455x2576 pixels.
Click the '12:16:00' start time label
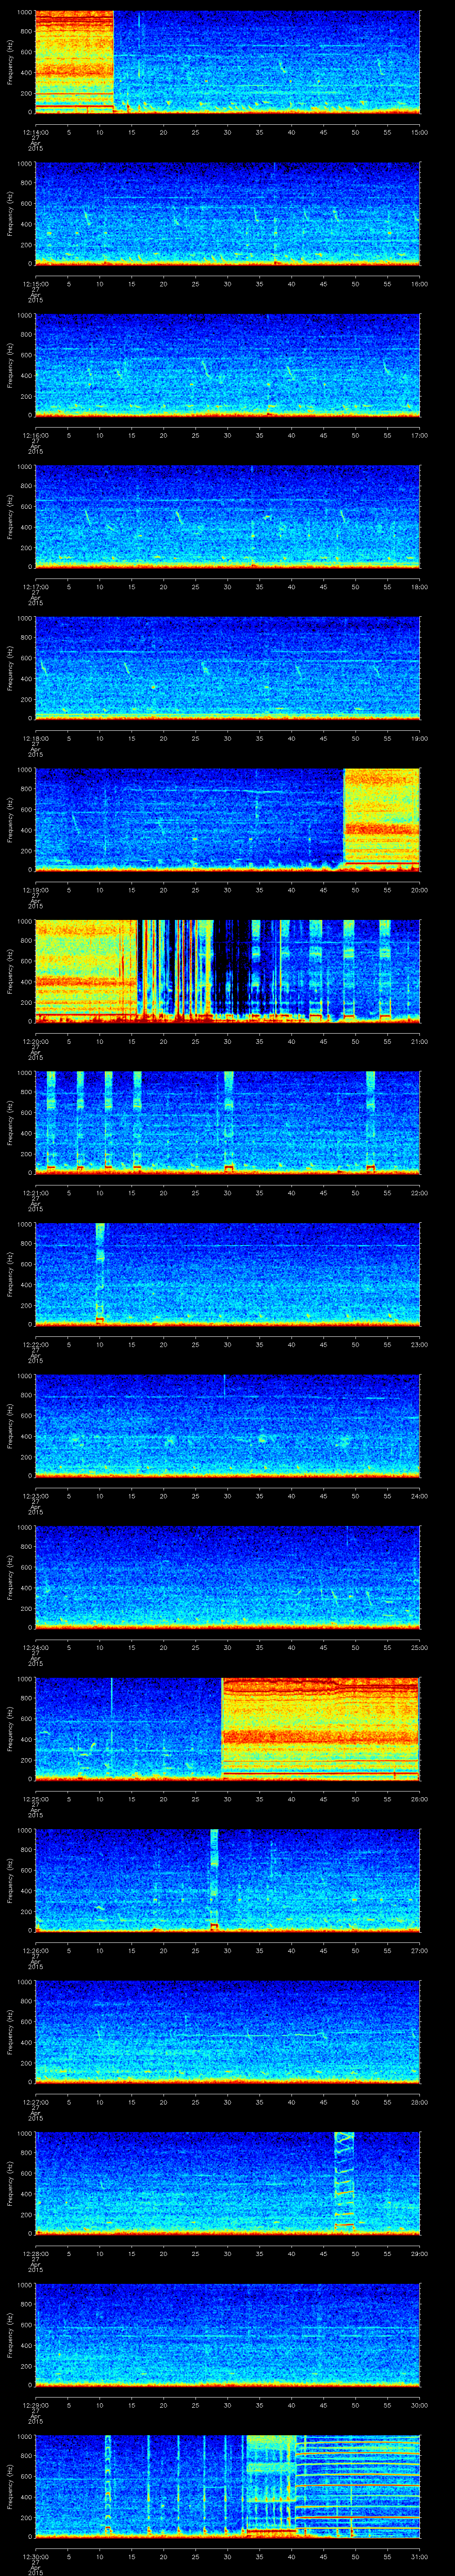point(35,435)
